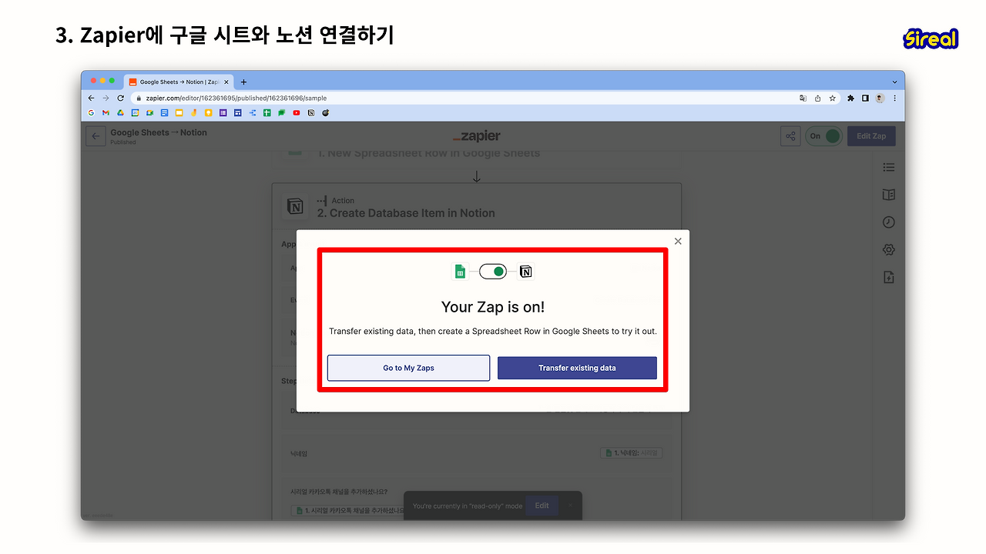986x554 pixels.
Task: Open the Gmail bookmark icon
Action: (x=106, y=112)
